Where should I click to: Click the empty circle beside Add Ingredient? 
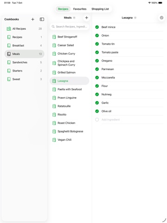97,119
